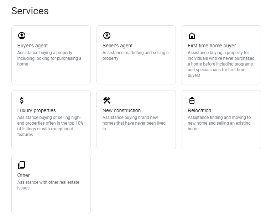The image size is (266, 219).
Task: Choose the Other service title
Action: (x=24, y=175)
